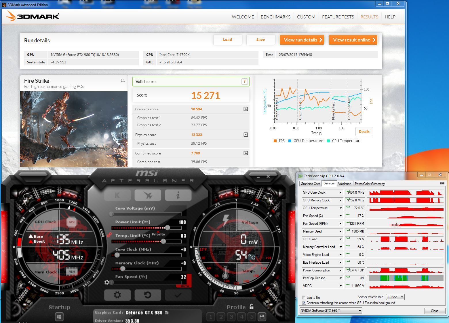
Task: Click the Priority marker above Temp Limit
Action: point(158,234)
